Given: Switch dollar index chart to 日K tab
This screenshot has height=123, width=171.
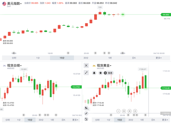Looking at the screenshot, I should pyautogui.click(x=134, y=58).
